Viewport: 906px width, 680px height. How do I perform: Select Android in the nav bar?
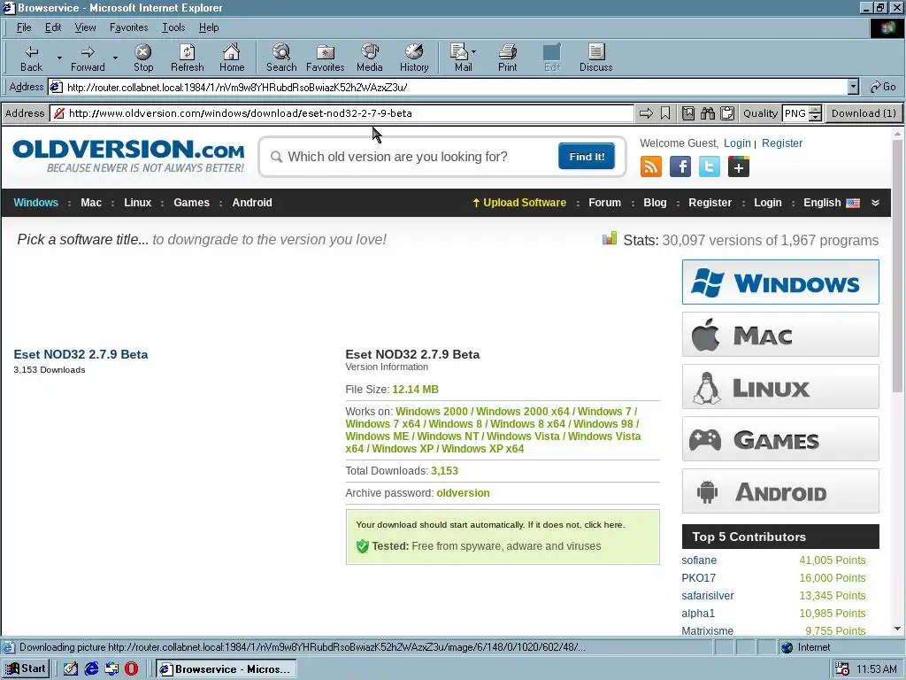252,203
